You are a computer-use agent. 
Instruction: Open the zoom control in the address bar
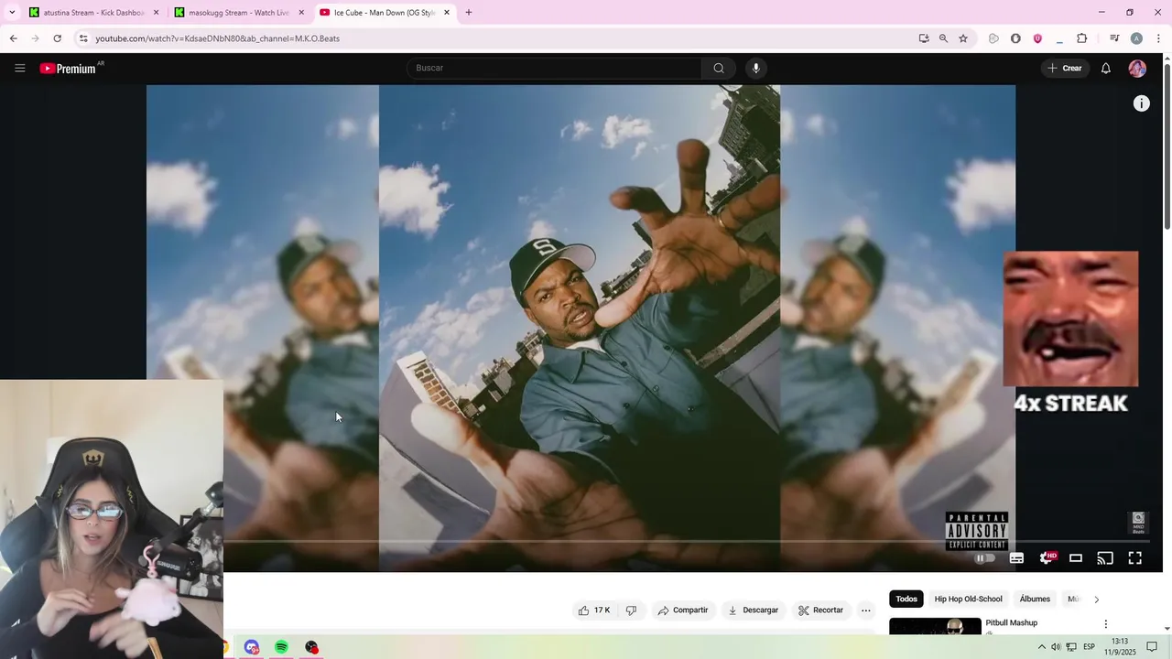pos(943,38)
